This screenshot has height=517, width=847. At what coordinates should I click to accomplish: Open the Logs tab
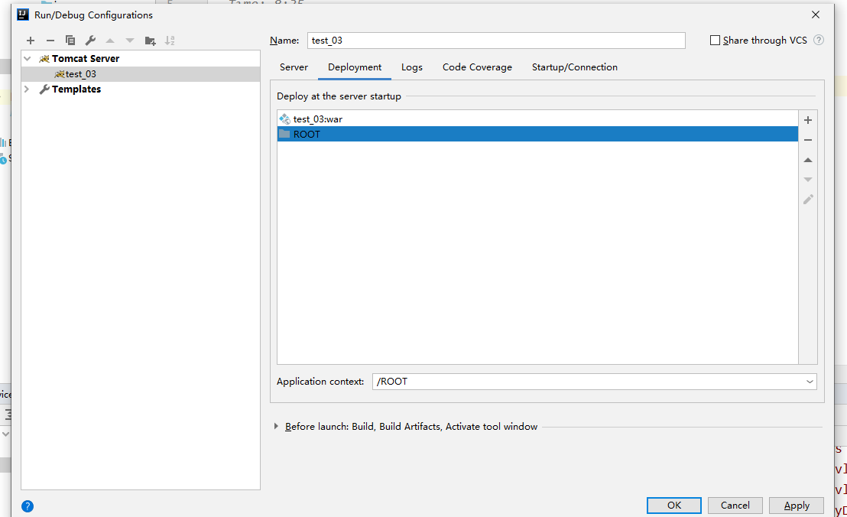coord(411,67)
